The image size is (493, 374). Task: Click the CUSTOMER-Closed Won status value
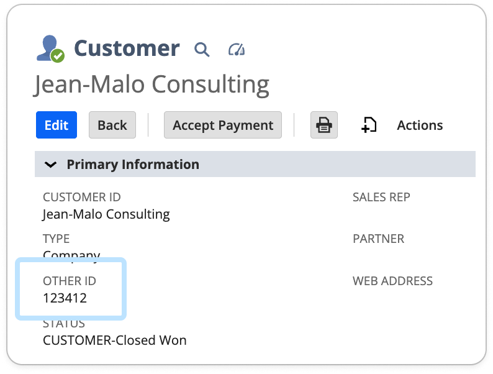coord(114,340)
